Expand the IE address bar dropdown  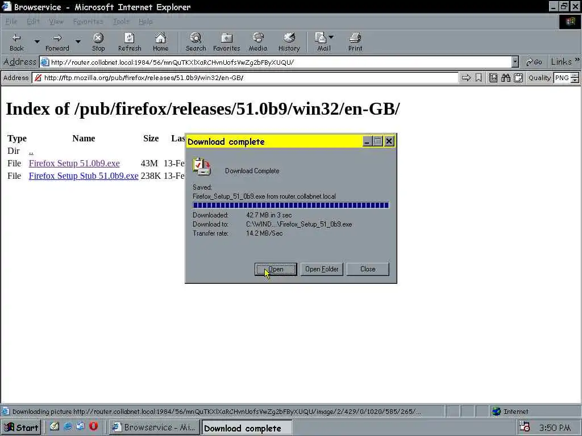[515, 62]
